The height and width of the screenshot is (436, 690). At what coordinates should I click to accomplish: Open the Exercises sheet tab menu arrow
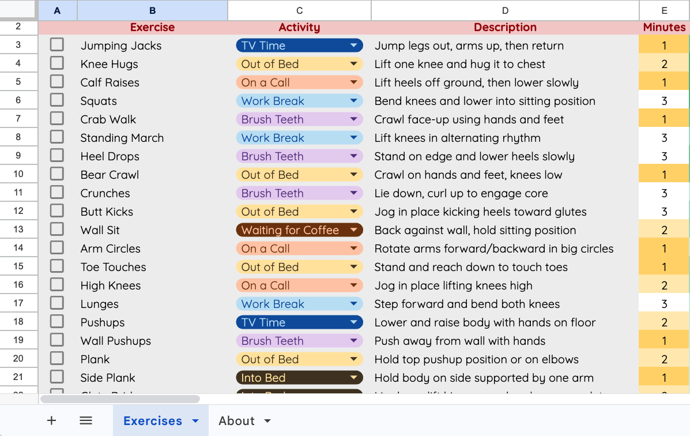tap(195, 420)
